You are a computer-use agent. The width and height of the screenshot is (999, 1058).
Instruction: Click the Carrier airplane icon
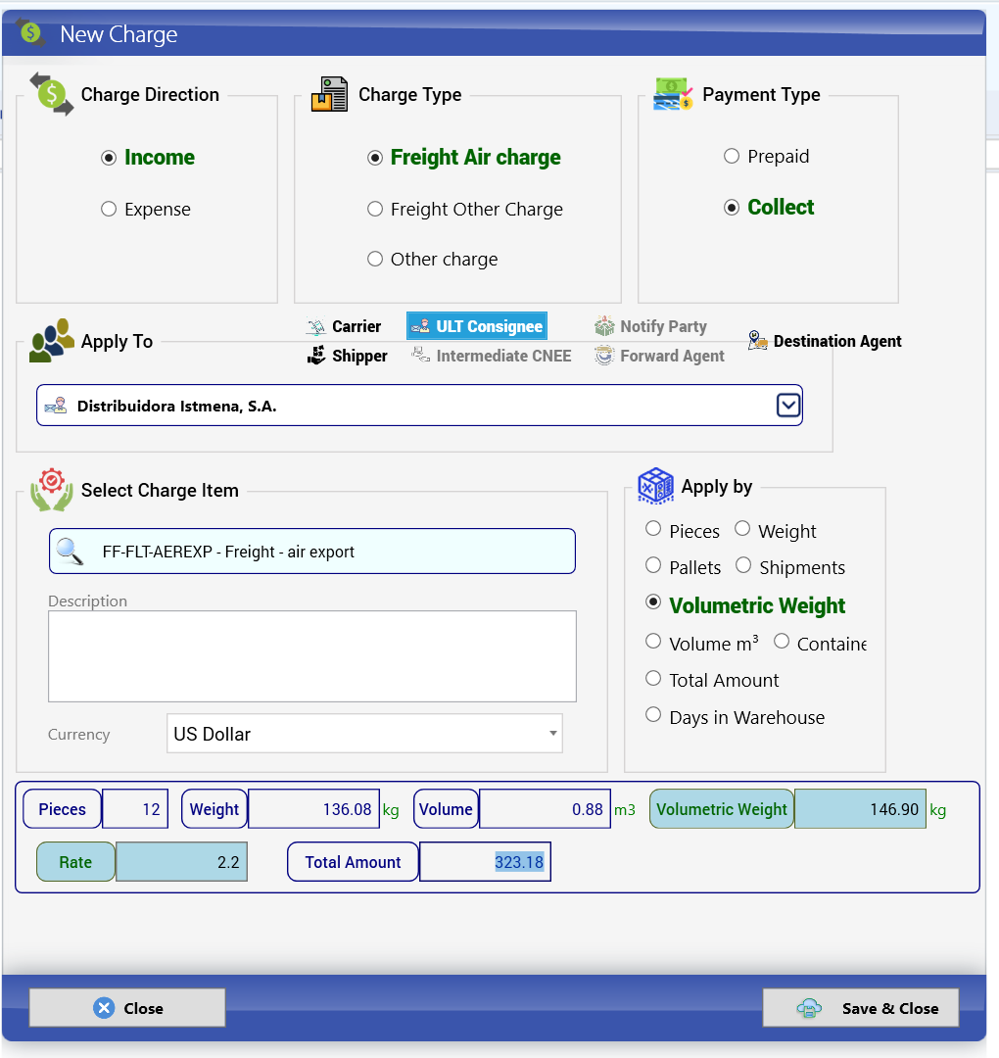(315, 326)
